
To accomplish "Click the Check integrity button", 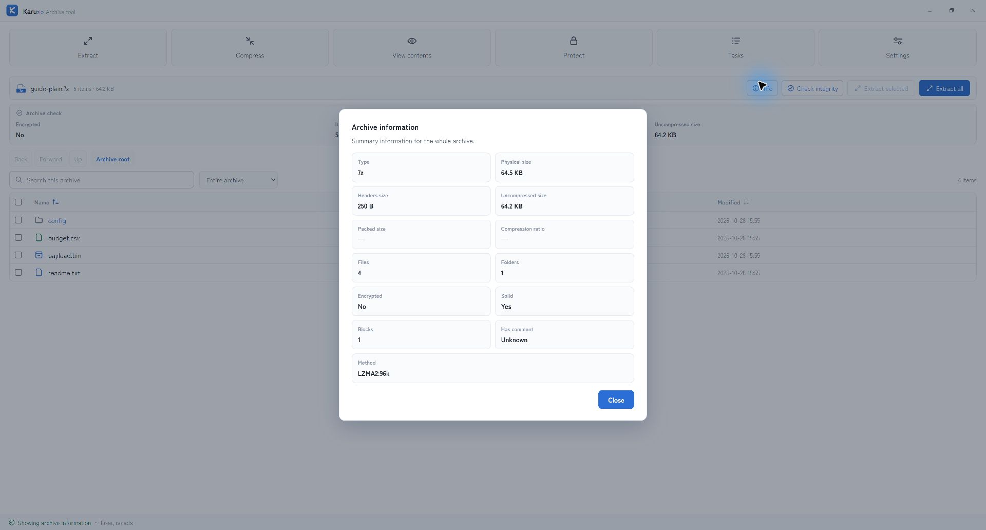I will pos(812,88).
